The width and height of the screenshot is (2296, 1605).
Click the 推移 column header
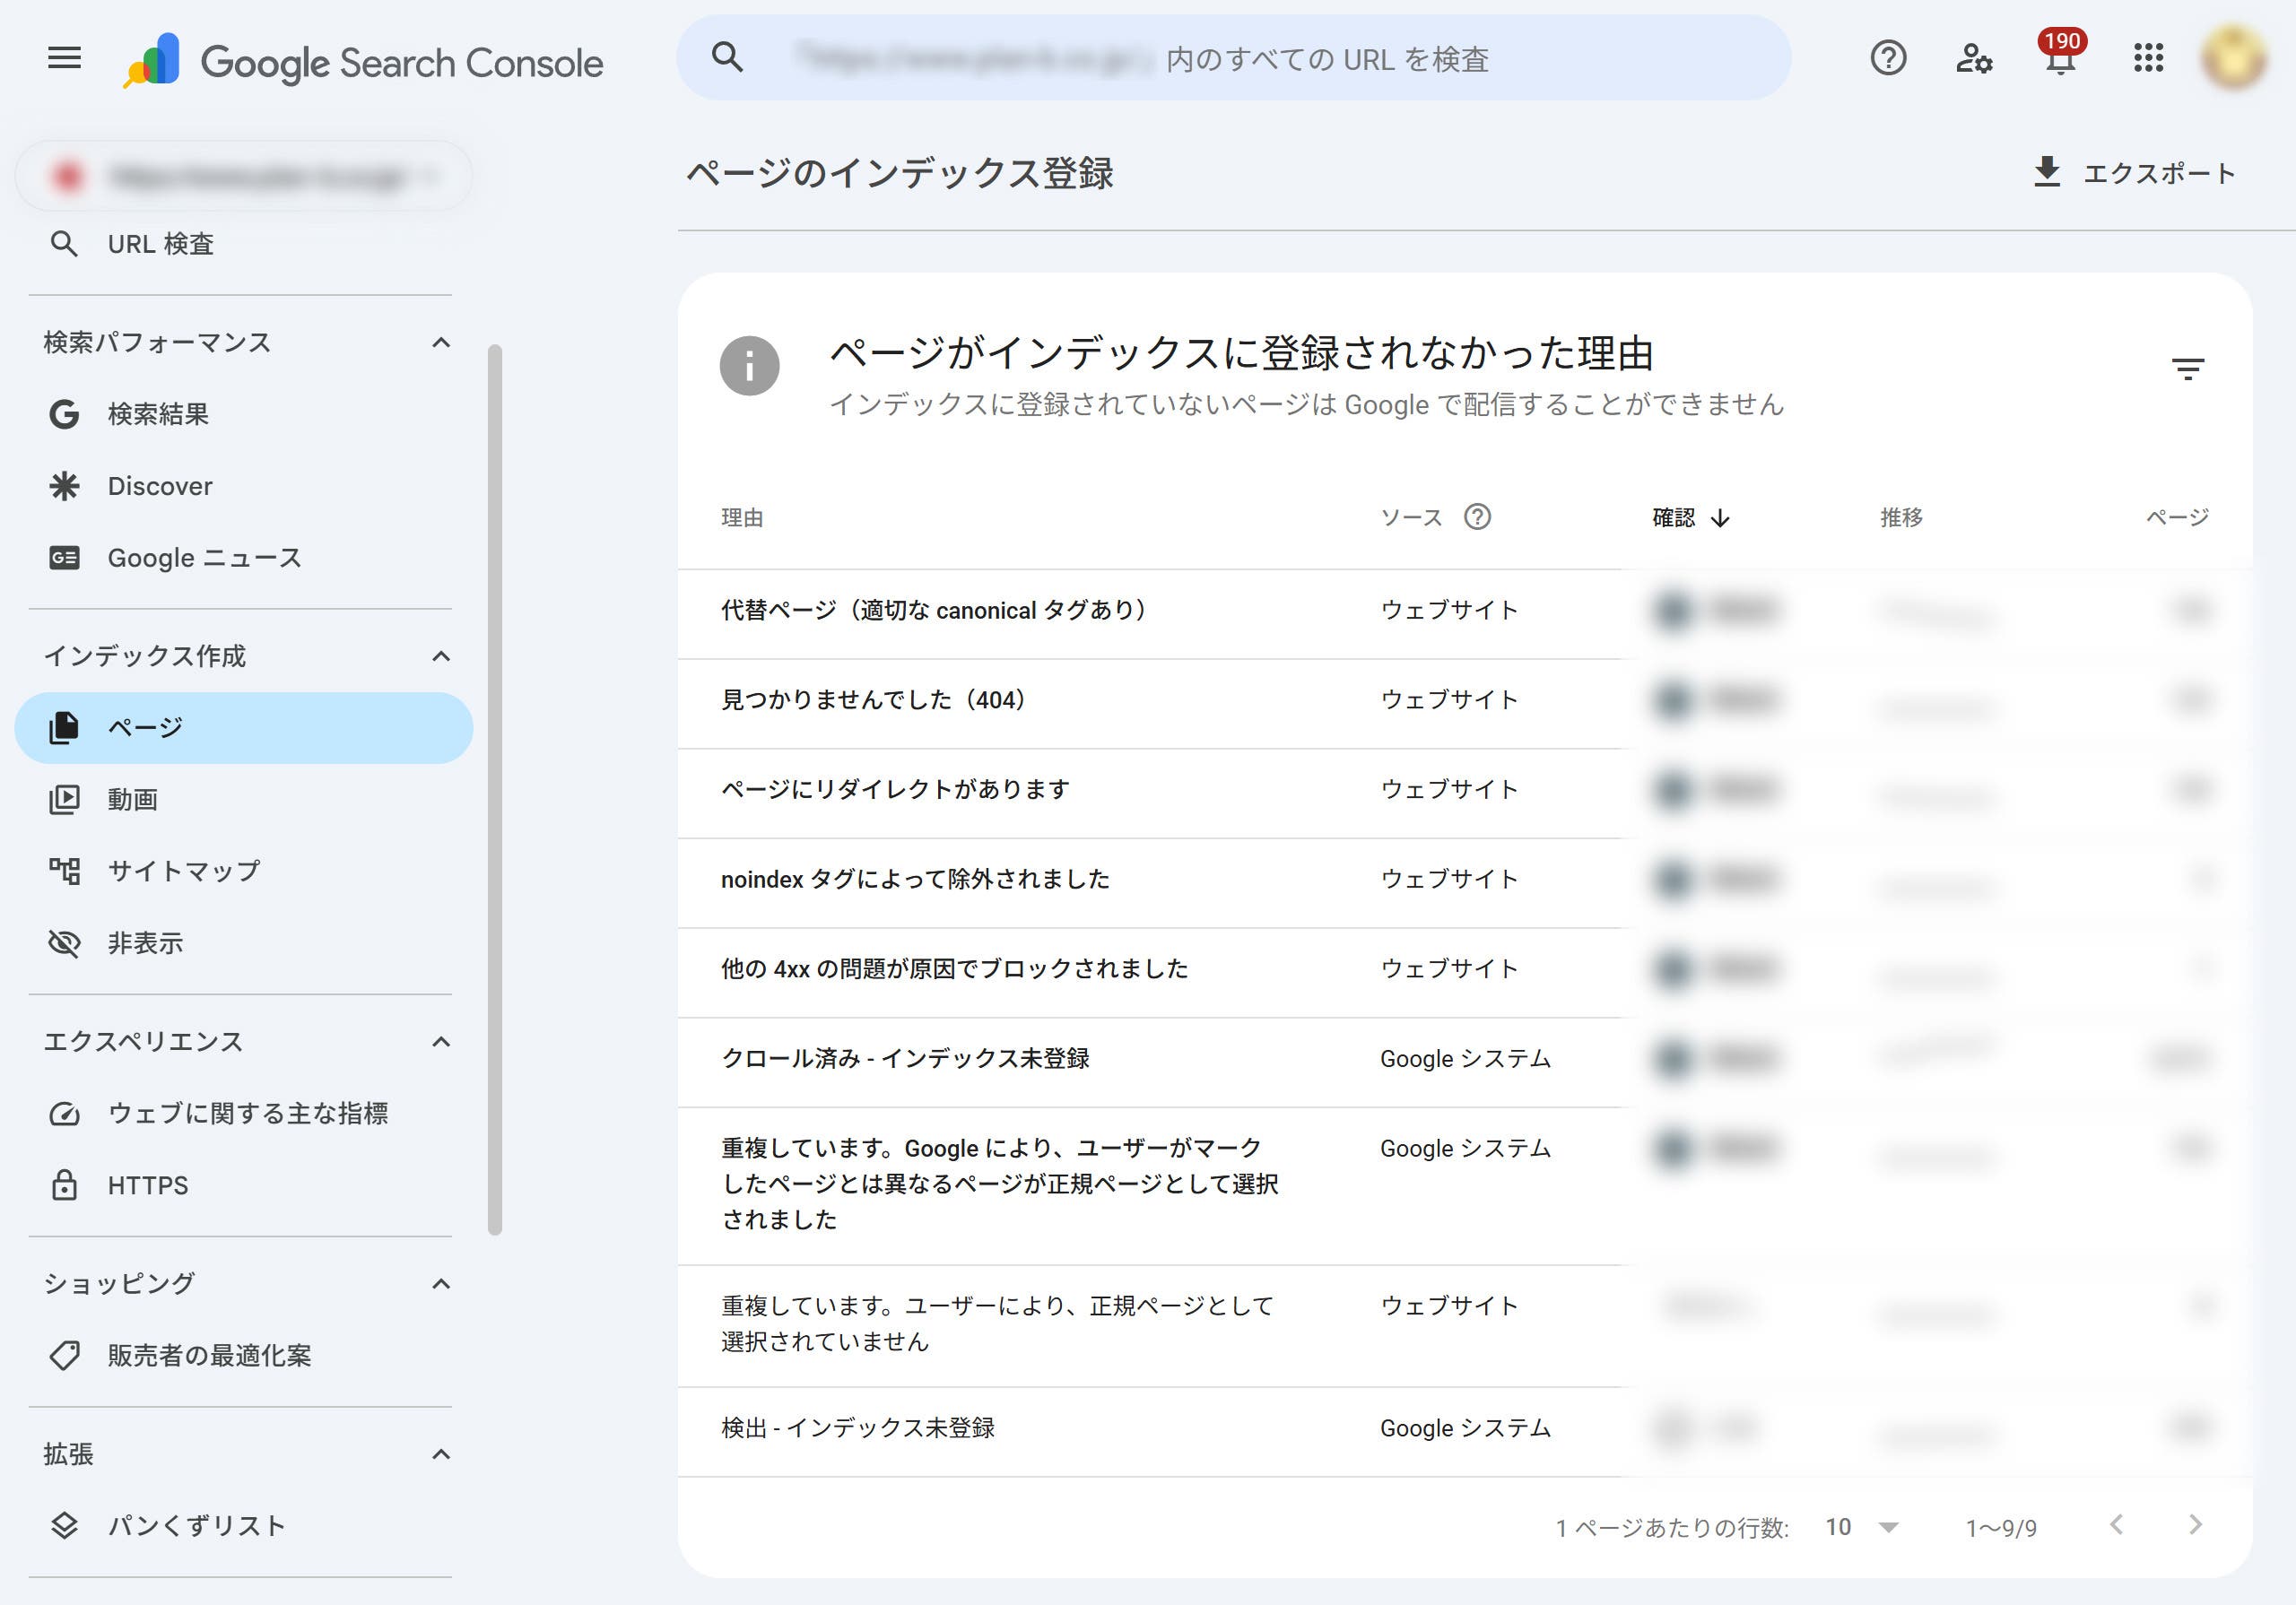click(1902, 518)
